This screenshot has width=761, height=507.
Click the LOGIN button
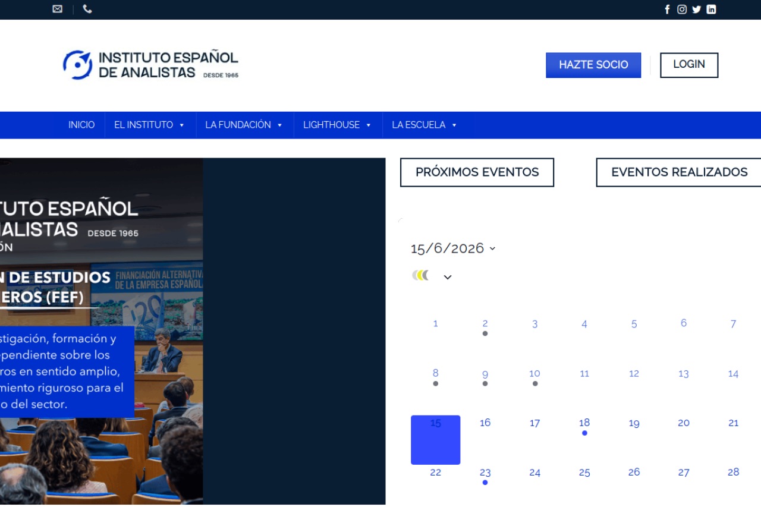tap(689, 65)
